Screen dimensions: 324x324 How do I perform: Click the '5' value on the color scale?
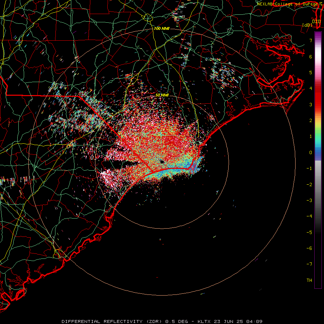[x=311, y=72]
